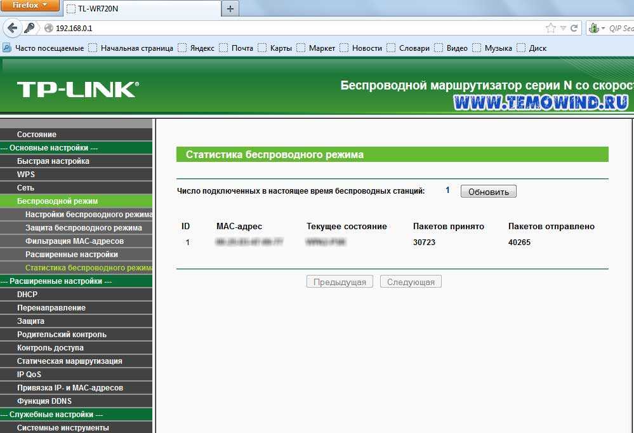The width and height of the screenshot is (634, 433).
Task: Open the Словари bookmark
Action: (408, 48)
